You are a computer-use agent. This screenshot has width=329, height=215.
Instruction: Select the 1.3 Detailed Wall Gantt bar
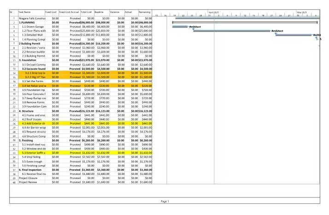(x=294, y=35)
